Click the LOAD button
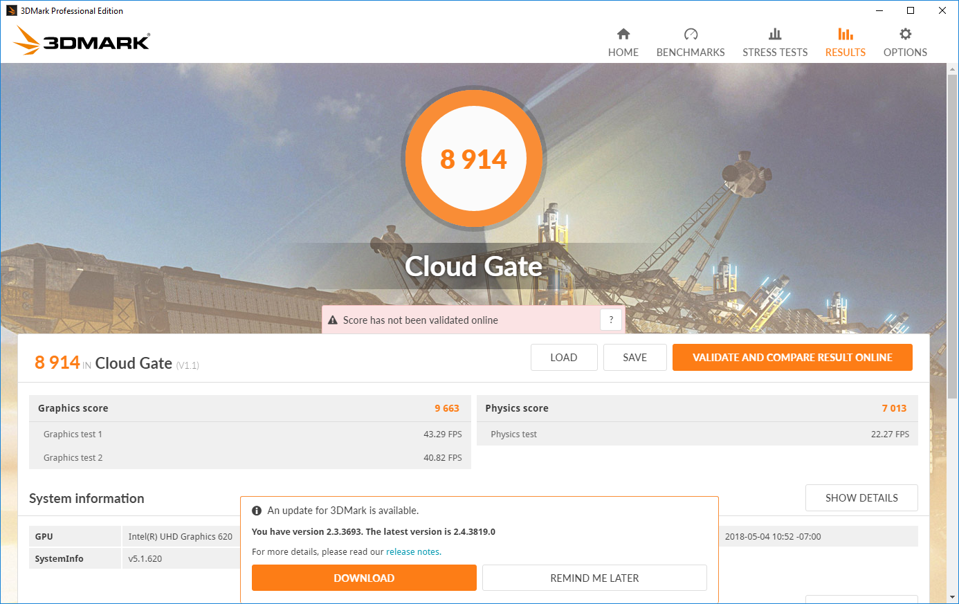Screen dimensions: 959x604 564,358
